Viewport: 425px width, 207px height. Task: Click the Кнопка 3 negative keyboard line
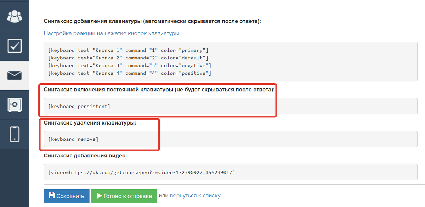[130, 65]
